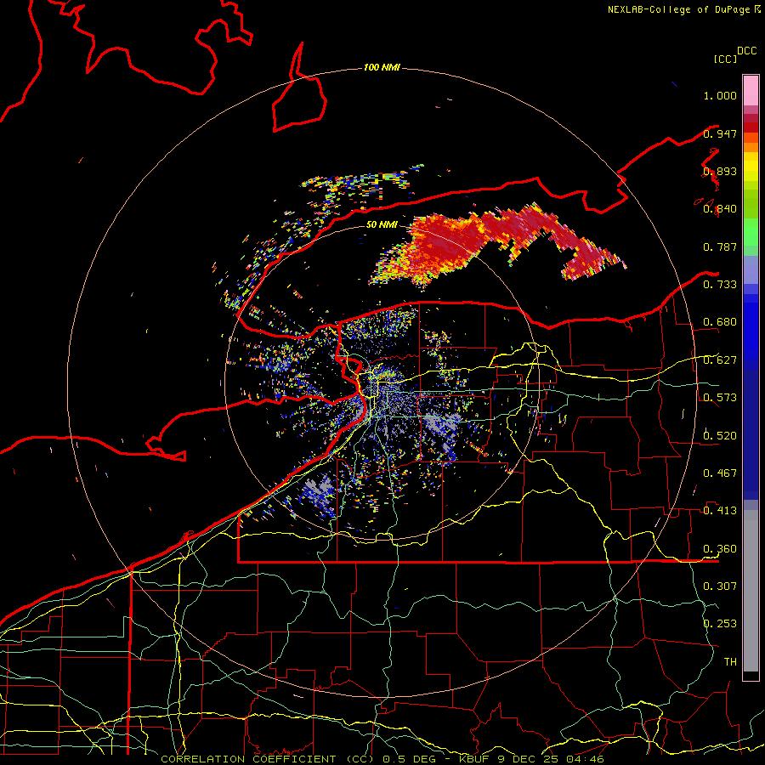Click the 0.573 legend value
Screen dimensions: 765x765
pos(720,398)
